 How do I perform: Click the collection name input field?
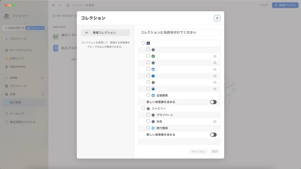pos(179,33)
